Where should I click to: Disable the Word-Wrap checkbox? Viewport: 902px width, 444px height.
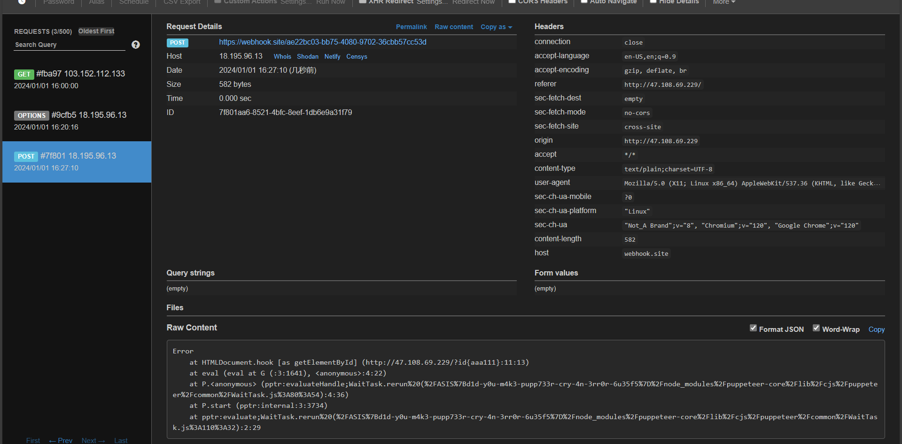[816, 329]
